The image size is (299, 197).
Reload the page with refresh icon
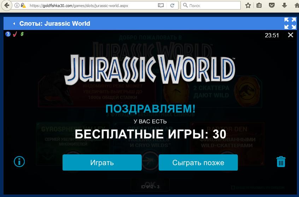point(172,5)
